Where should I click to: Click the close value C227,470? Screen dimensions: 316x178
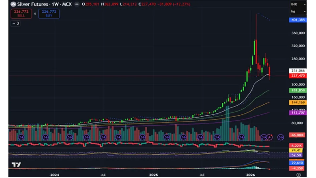tap(147, 4)
